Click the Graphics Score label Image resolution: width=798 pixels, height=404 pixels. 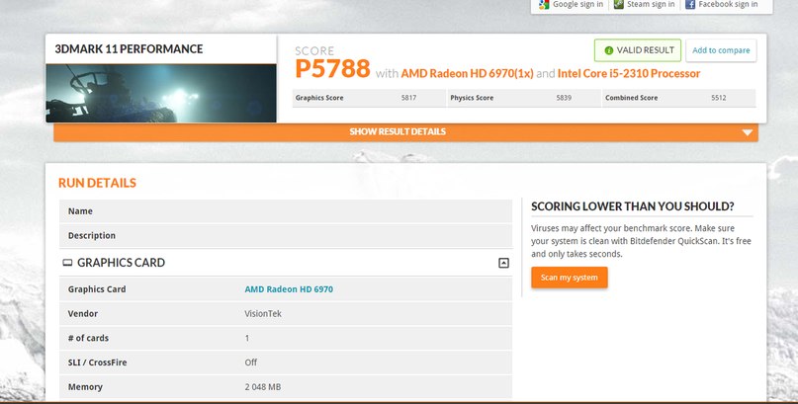(319, 98)
